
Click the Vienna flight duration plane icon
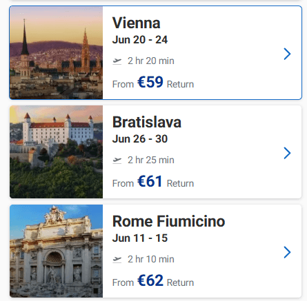[x=117, y=61]
